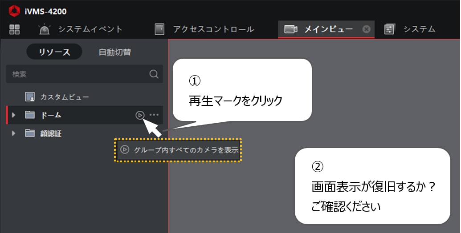Click the ドーム folder icon
Viewport: 461px width, 233px height.
[x=30, y=115]
